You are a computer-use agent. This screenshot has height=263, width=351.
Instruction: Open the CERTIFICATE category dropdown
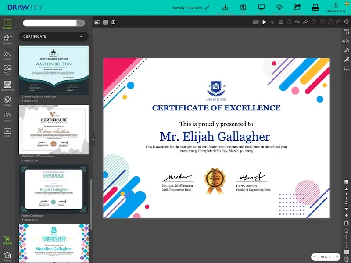pyautogui.click(x=54, y=36)
